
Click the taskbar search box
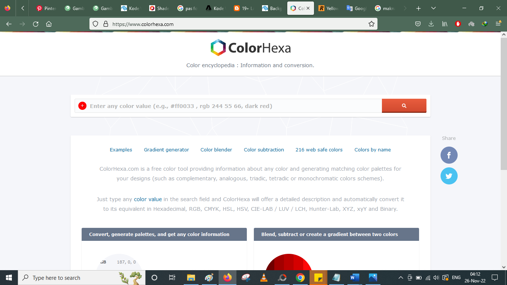click(x=82, y=278)
